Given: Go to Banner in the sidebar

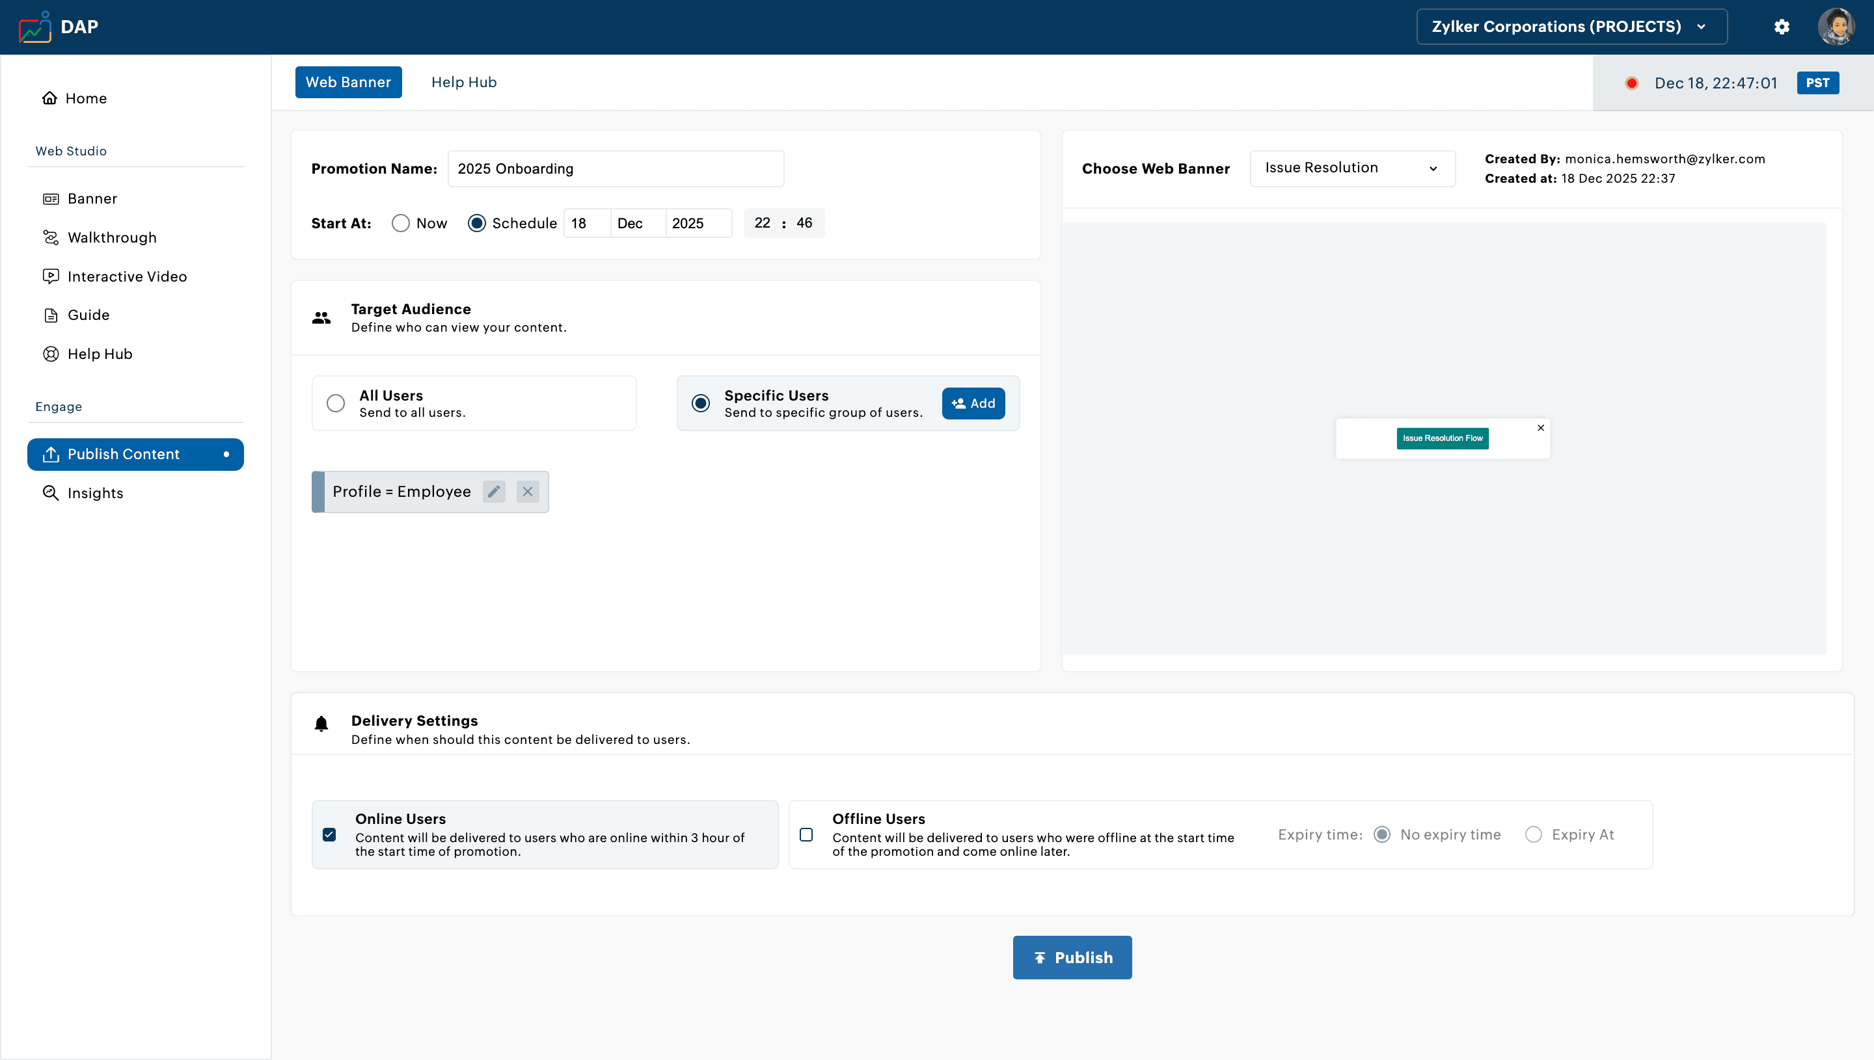Looking at the screenshot, I should (x=92, y=199).
